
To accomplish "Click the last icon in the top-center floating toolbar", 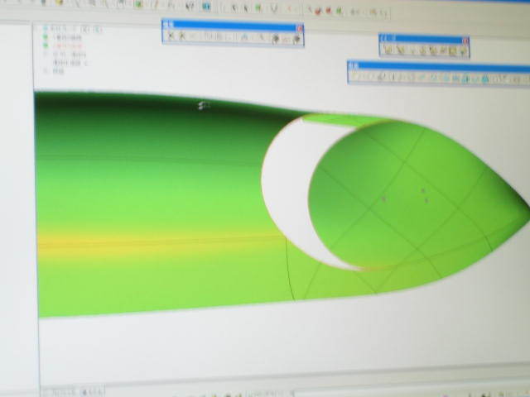I will tap(294, 37).
